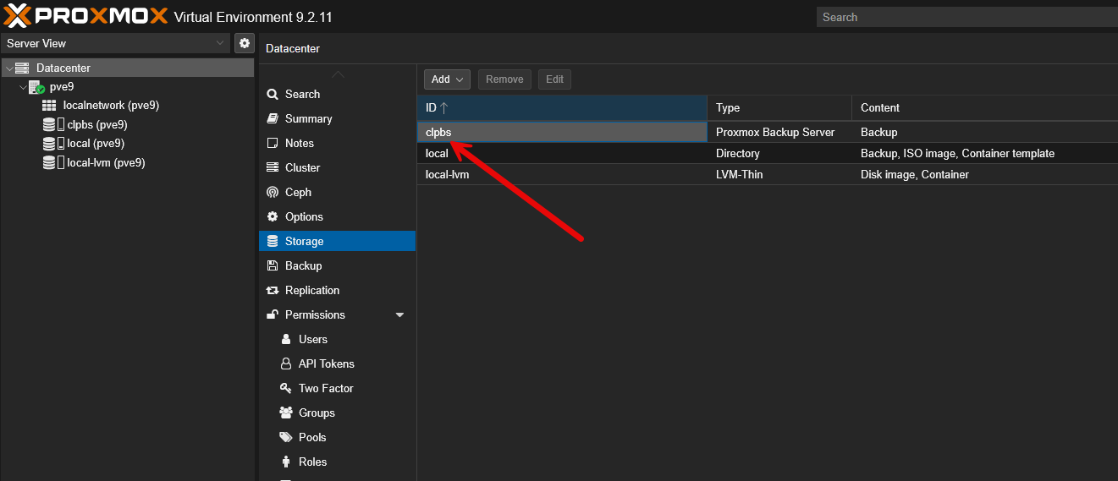The height and width of the screenshot is (481, 1118).
Task: Select localnetwork (pve9) in tree
Action: pyautogui.click(x=111, y=106)
